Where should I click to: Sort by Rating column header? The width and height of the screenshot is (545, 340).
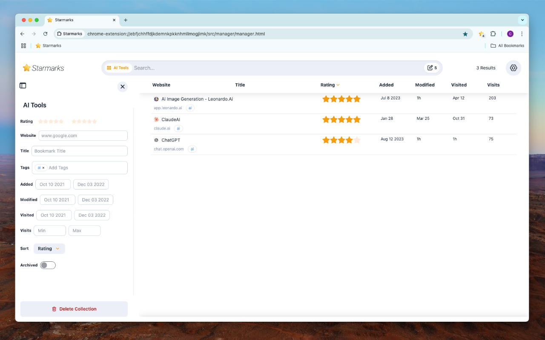click(x=330, y=85)
